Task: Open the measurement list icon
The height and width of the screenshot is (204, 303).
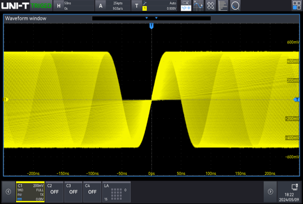Action: point(223,6)
